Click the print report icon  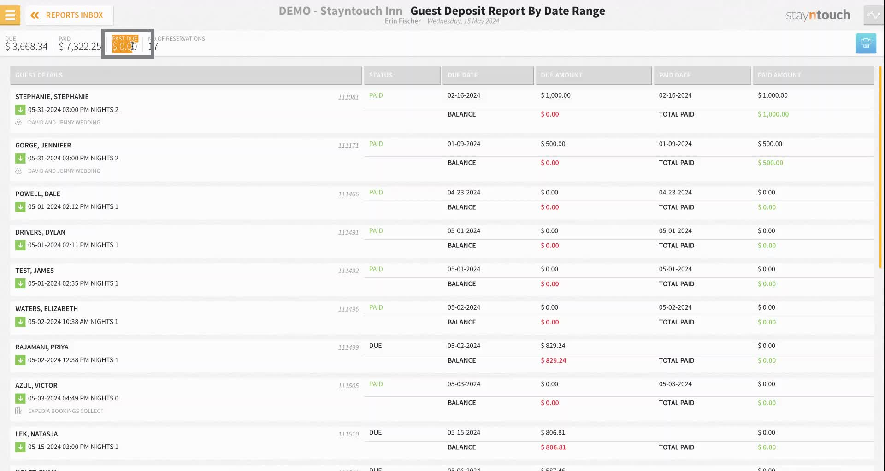tap(866, 44)
